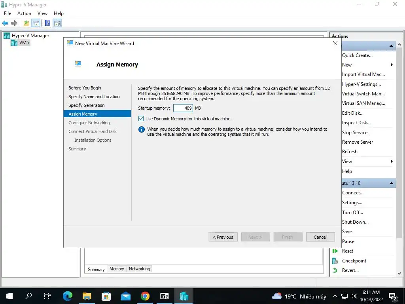Viewport: 405px width, 304px height.
Task: Click Remove Server action
Action: point(358,142)
